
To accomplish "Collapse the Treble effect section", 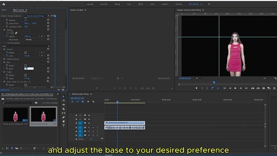I will point(2,72).
